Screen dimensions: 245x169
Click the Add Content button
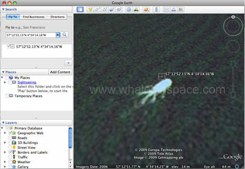click(x=60, y=72)
